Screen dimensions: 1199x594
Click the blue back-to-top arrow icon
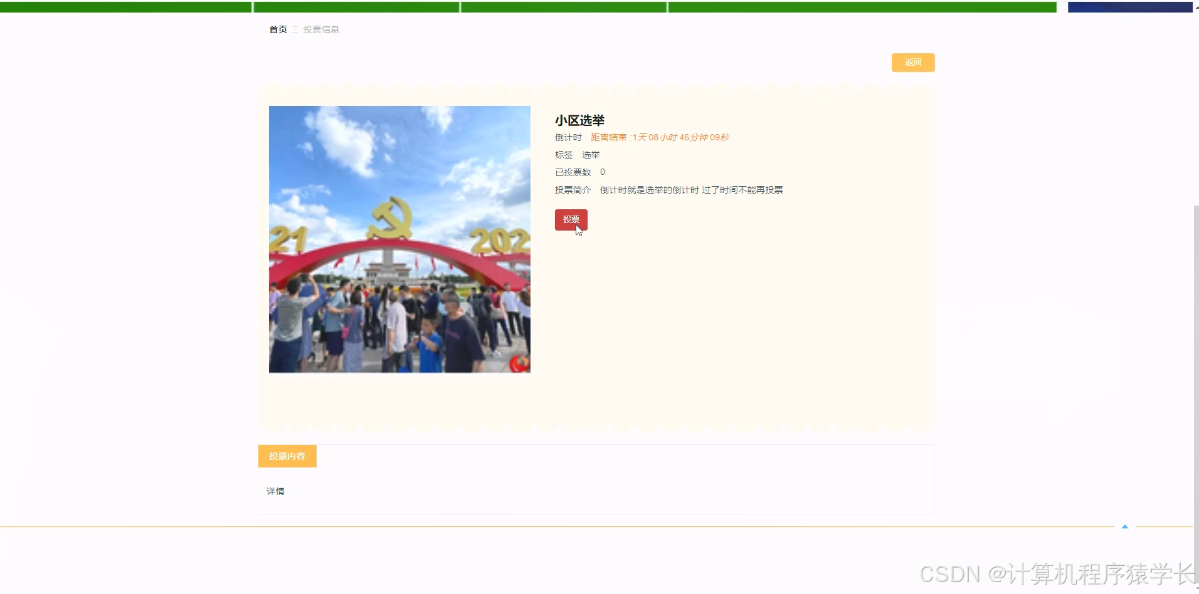1126,526
